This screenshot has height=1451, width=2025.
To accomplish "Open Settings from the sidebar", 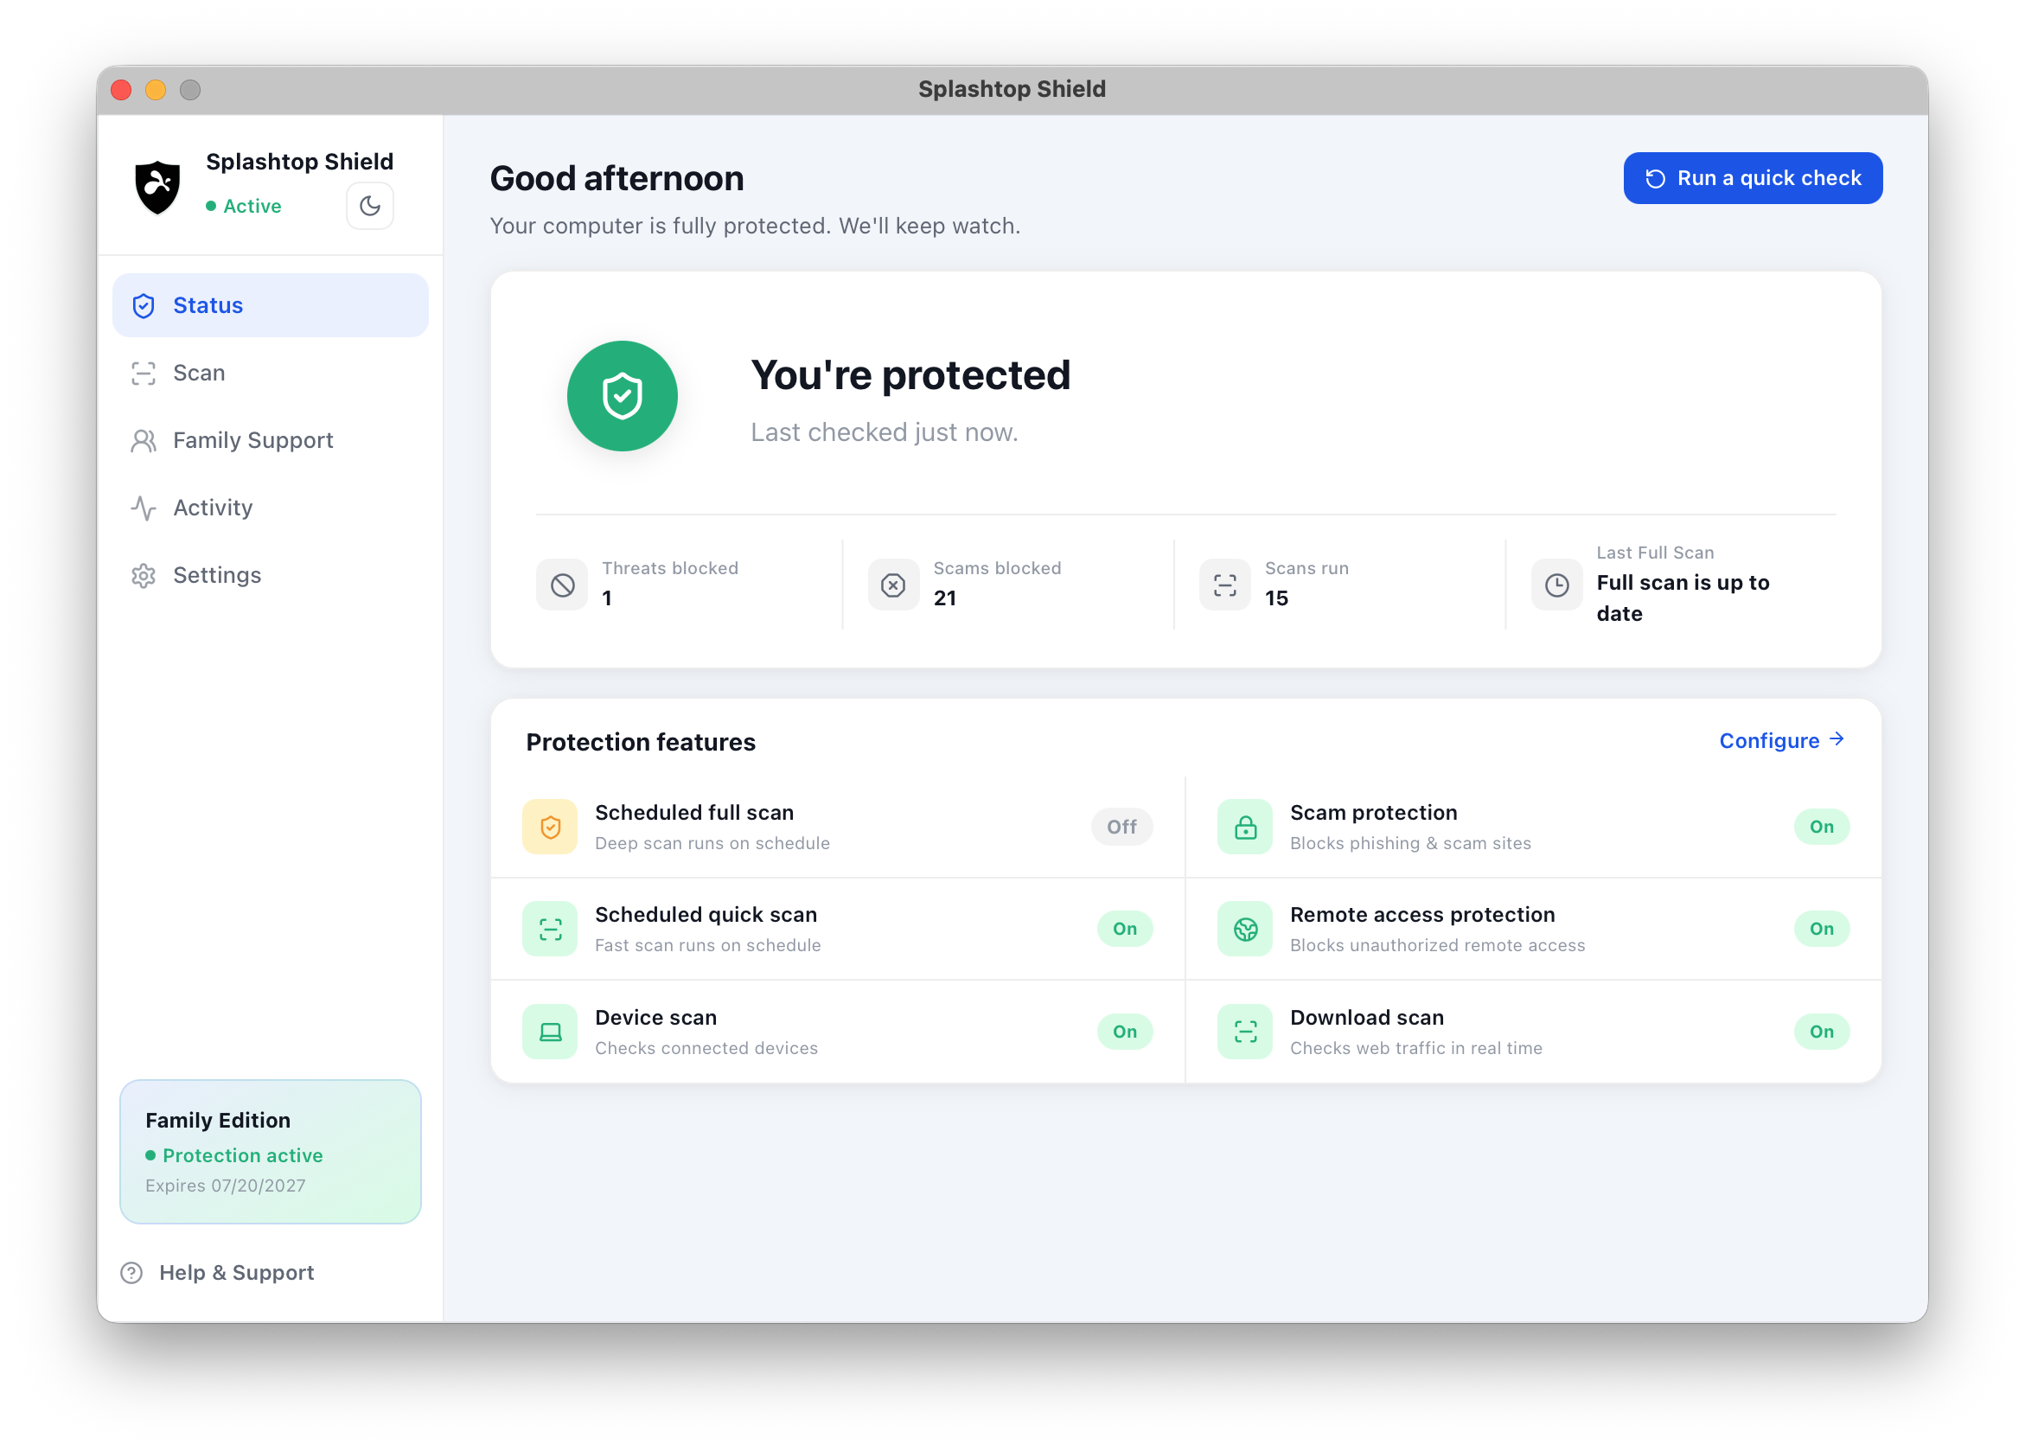I will point(271,575).
